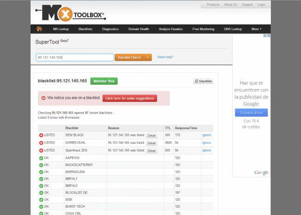Click the green Monitor This button
The image size is (301, 215).
tap(104, 81)
